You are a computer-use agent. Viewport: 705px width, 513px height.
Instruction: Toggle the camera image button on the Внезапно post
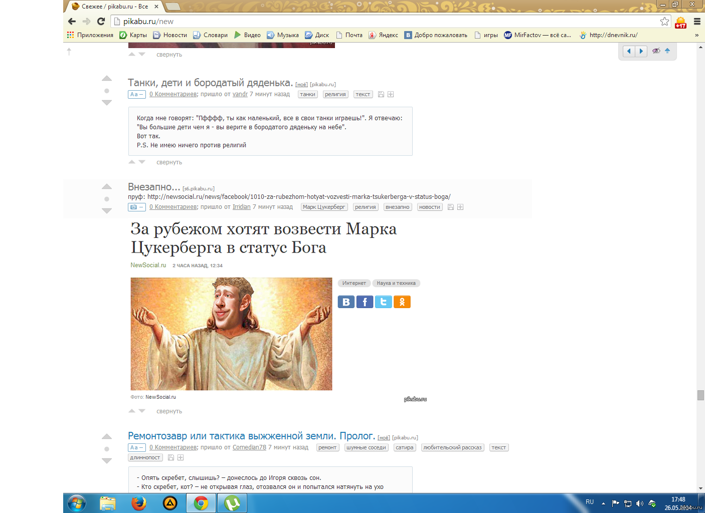136,207
